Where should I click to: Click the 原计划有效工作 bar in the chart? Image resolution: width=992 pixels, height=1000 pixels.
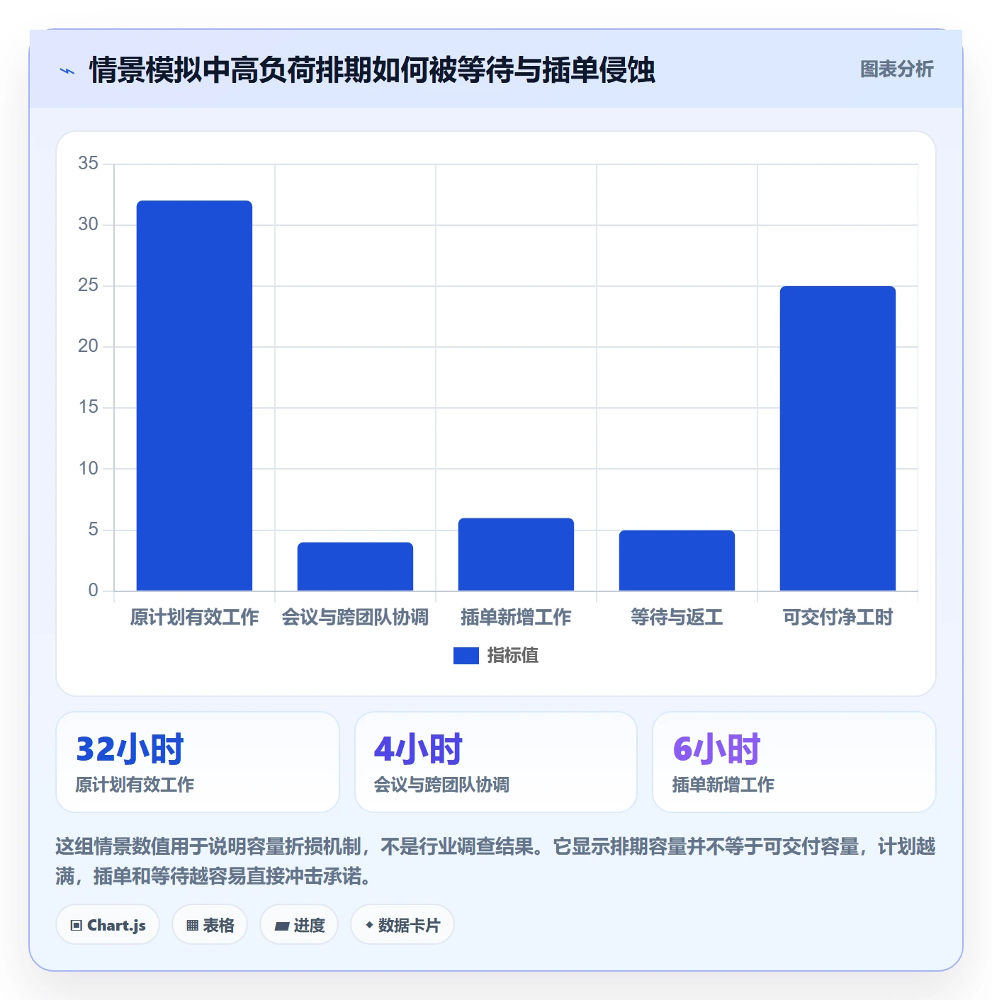(194, 395)
